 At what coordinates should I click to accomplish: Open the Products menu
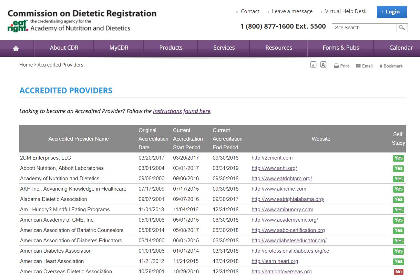click(171, 48)
